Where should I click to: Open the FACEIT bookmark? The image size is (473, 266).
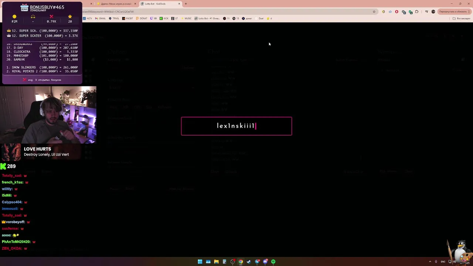(127, 18)
